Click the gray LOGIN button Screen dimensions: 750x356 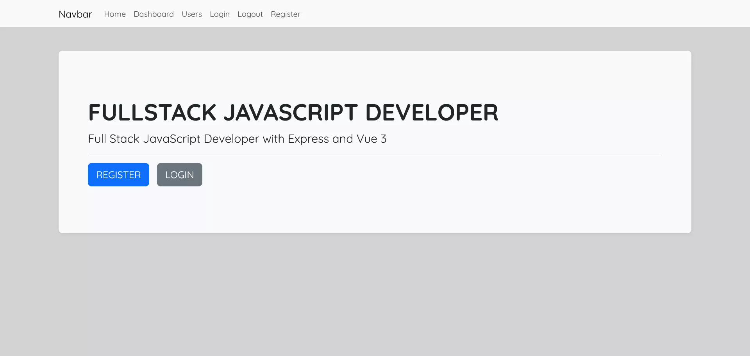click(x=180, y=175)
